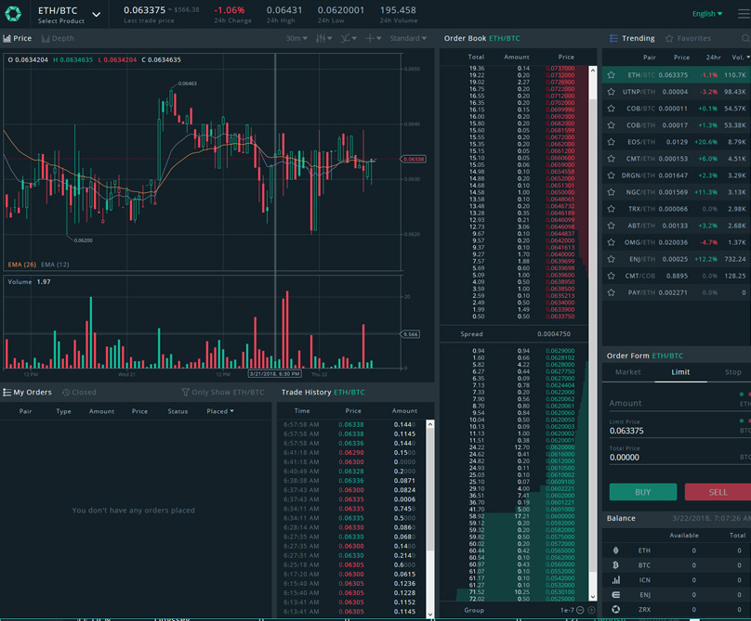Viewport: 751px width, 621px height.
Task: Click the order book Group plus icon
Action: coord(591,610)
